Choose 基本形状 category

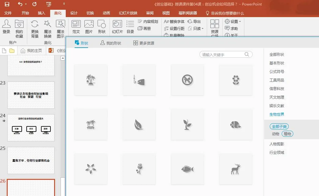pyautogui.click(x=277, y=63)
